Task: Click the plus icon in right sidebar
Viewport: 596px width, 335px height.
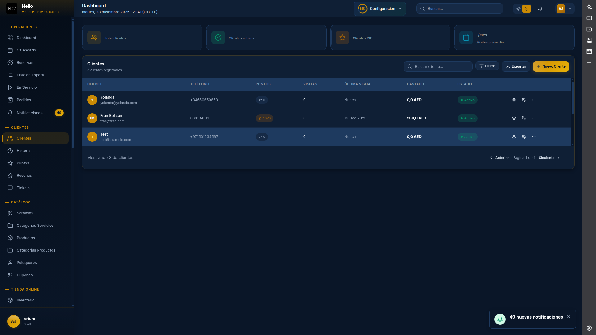Action: click(x=589, y=63)
